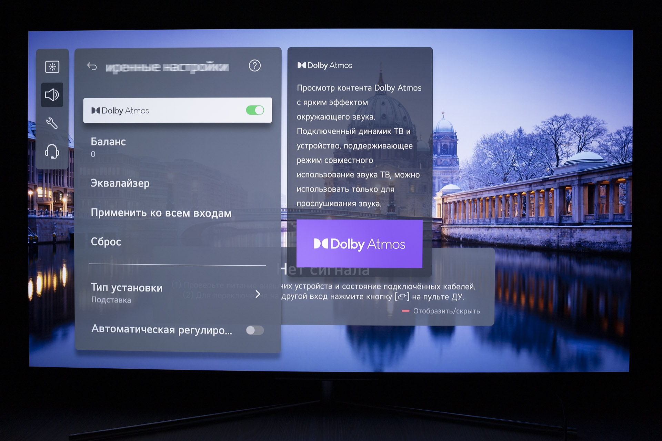Viewport: 662px width, 441px height.
Task: Click the Dolby Atmos description panel title
Action: coord(324,65)
